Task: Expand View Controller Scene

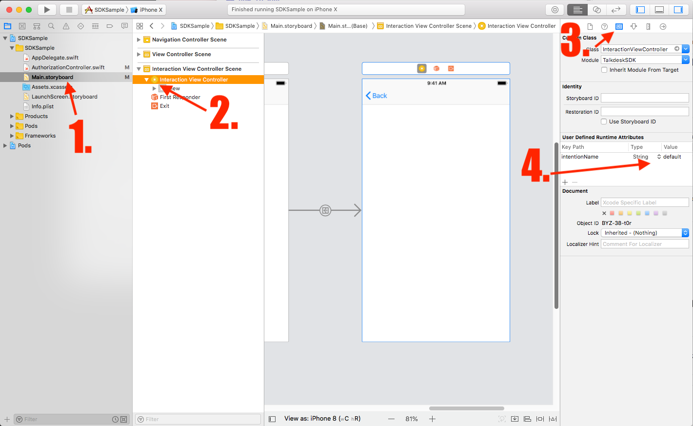Action: pyautogui.click(x=139, y=54)
